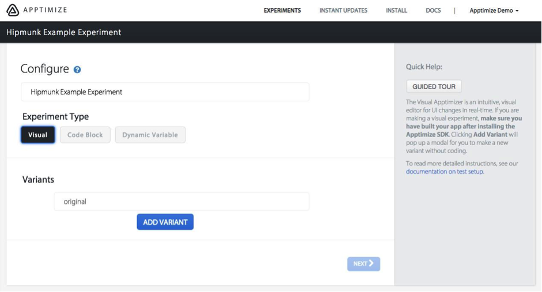The width and height of the screenshot is (542, 292).
Task: Open documentation on test setup link
Action: point(445,172)
